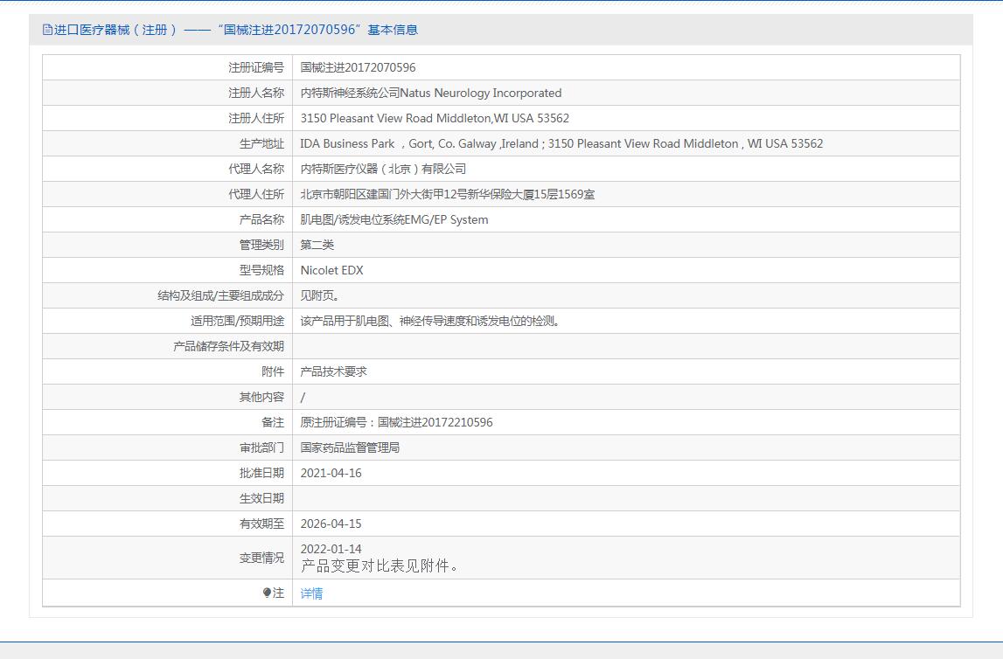Select product name 肌电图/诱发电位系统EMG/EP System
Viewport: 1003px width, 659px height.
[x=394, y=219]
